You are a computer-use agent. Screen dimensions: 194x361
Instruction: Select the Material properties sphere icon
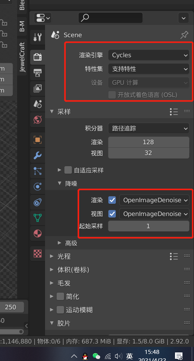[x=37, y=233]
